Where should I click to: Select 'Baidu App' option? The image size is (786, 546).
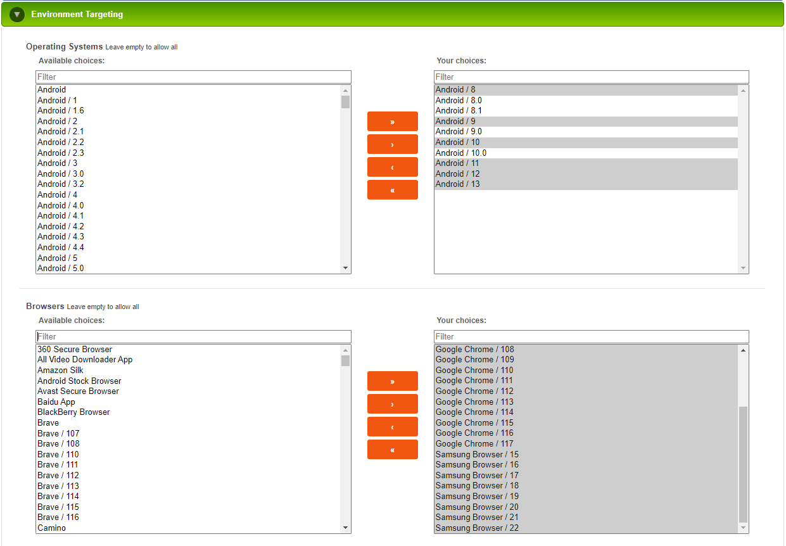click(x=188, y=402)
